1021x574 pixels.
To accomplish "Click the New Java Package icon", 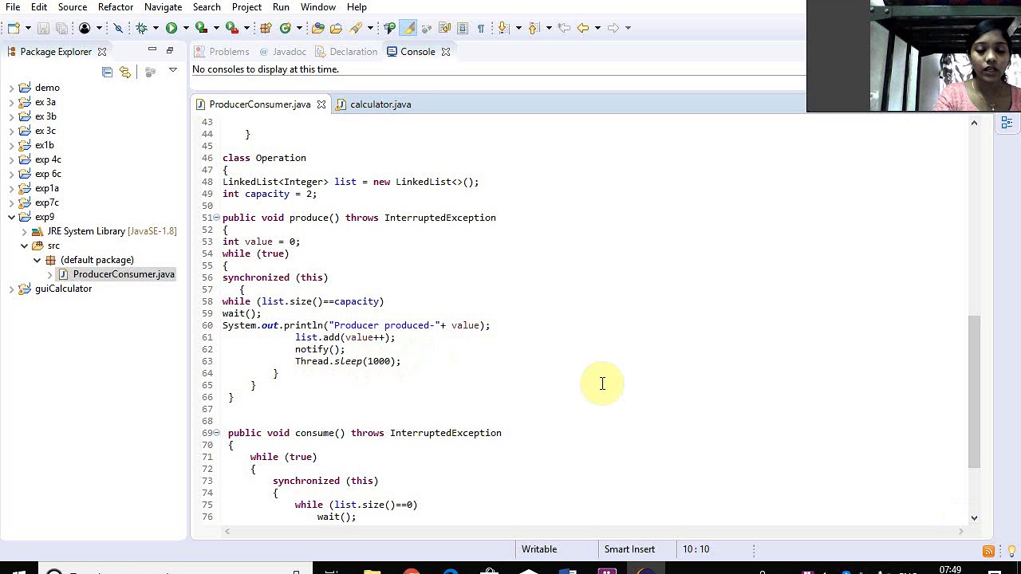I will tap(266, 28).
